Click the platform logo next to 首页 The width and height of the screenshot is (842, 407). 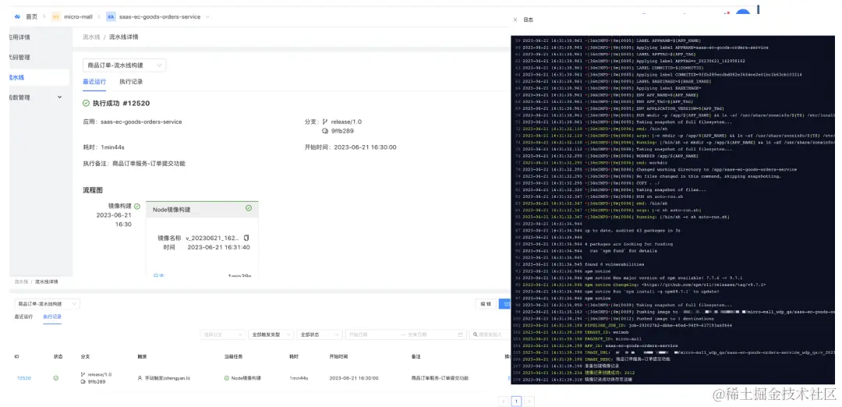click(17, 16)
